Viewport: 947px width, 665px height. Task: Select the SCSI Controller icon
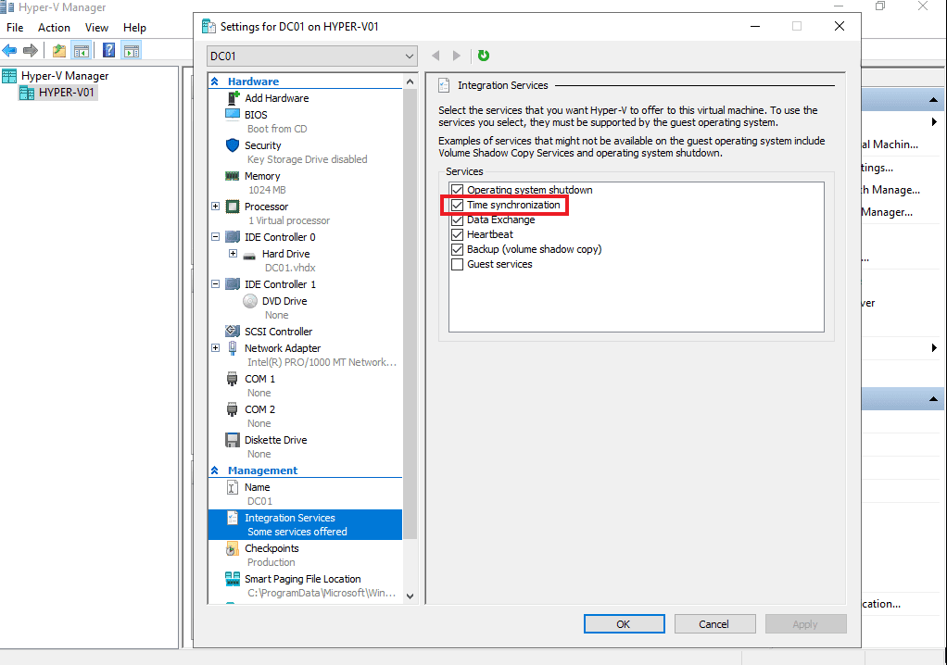coord(233,332)
